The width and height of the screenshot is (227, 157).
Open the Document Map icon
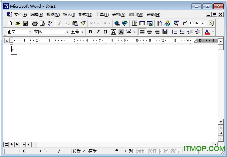point(176,23)
